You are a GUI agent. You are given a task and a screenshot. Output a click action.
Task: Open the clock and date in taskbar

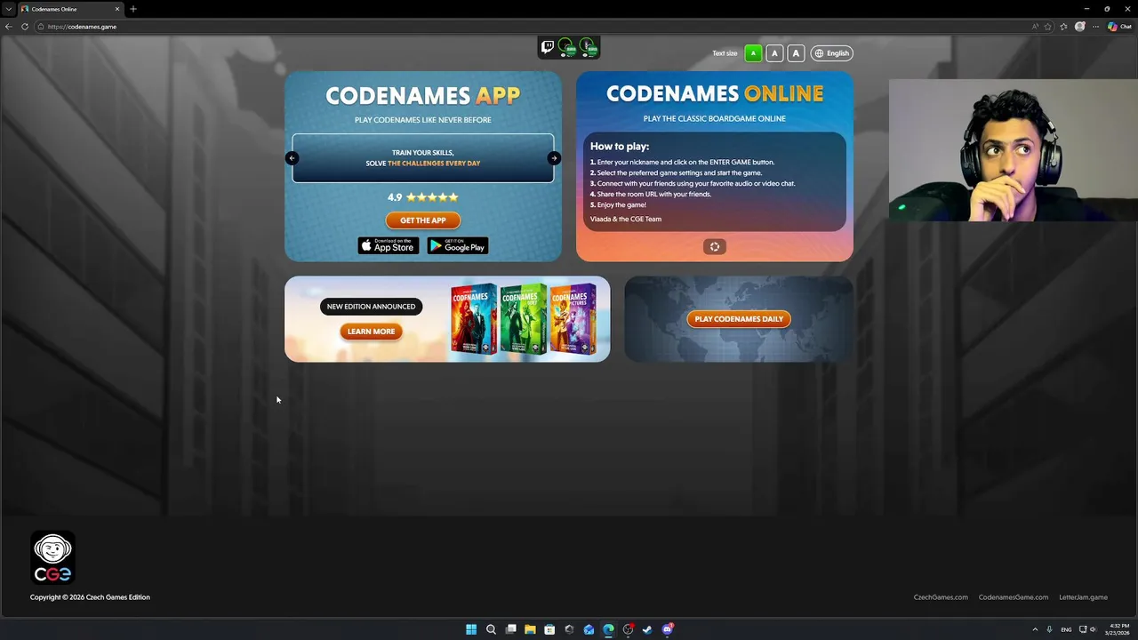(1119, 629)
